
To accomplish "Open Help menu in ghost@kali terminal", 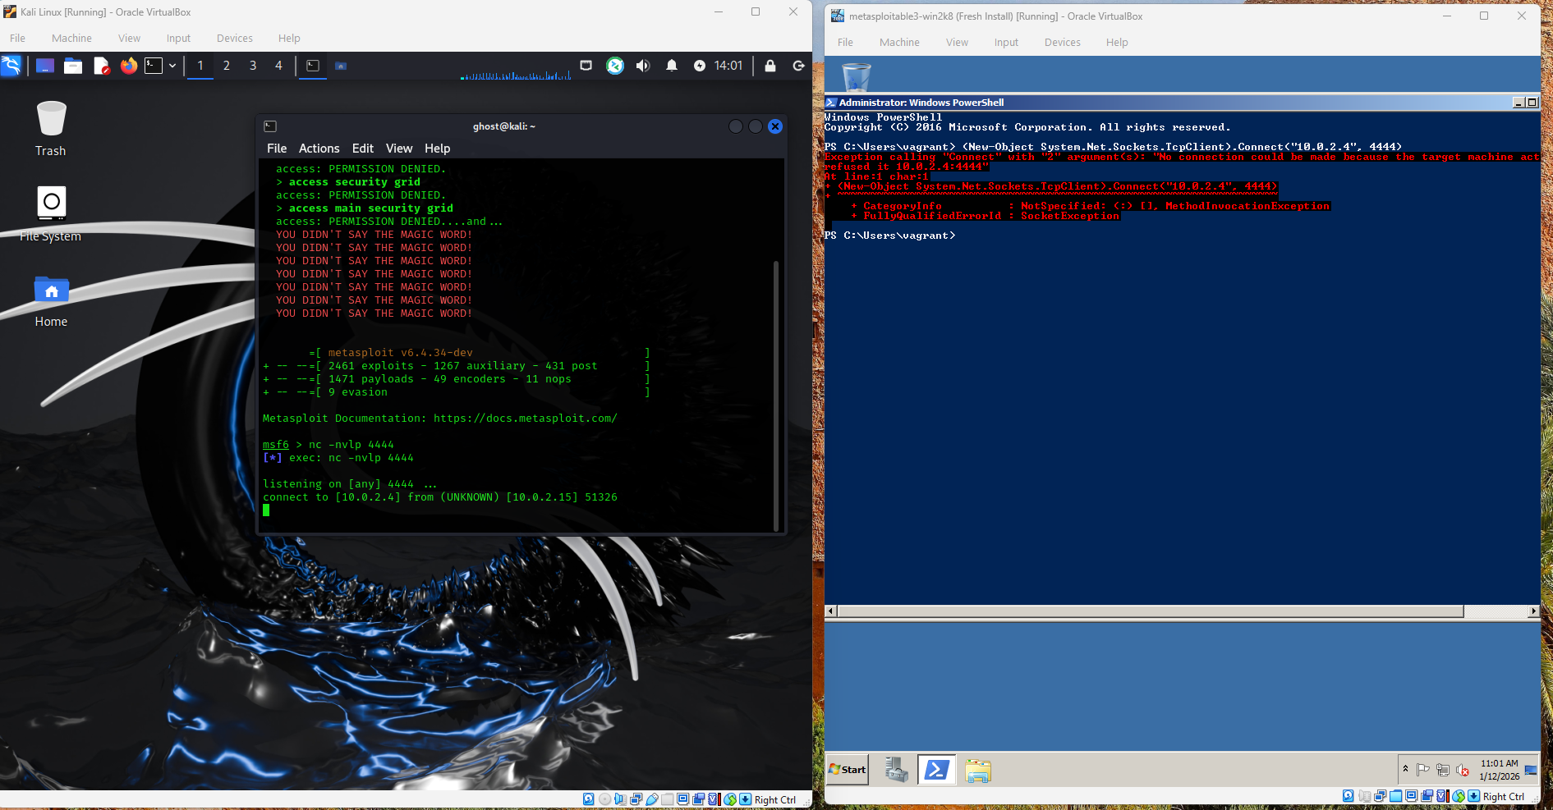I will pyautogui.click(x=437, y=149).
